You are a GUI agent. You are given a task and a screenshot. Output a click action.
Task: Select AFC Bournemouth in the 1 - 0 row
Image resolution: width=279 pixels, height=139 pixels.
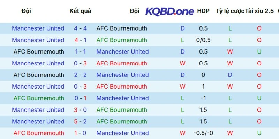(39, 133)
